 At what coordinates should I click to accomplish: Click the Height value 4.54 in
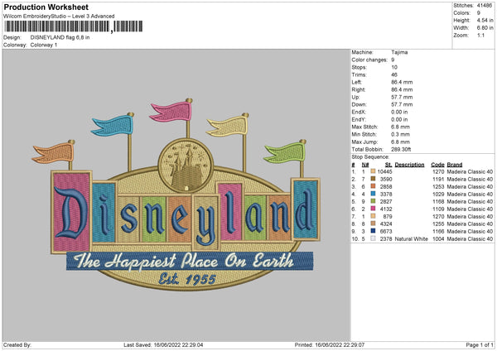click(x=485, y=20)
